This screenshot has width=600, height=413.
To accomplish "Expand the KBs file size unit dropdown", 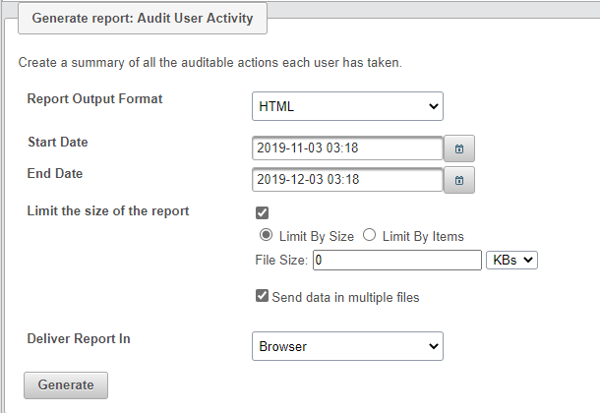I will pyautogui.click(x=512, y=260).
